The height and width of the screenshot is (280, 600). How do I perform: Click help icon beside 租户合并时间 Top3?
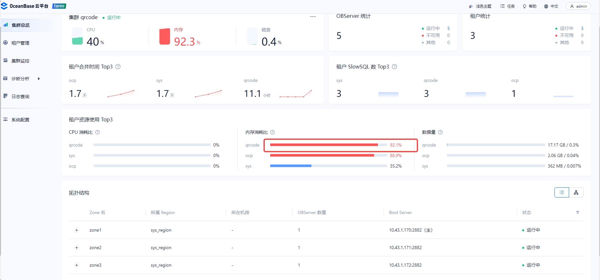coord(118,67)
